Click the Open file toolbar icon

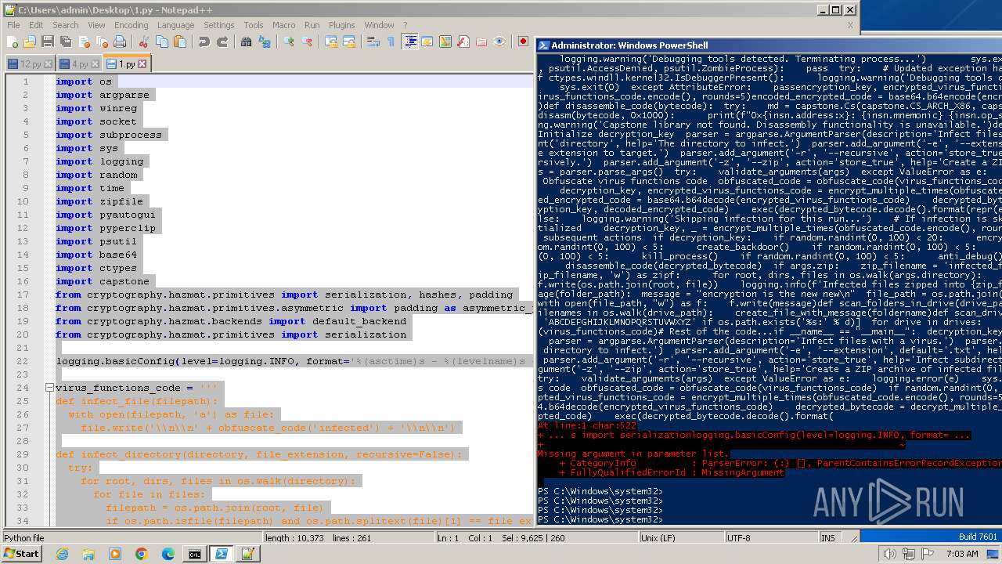30,42
